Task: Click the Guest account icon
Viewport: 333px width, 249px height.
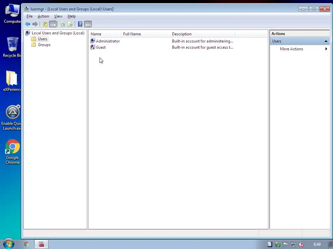Action: (93, 47)
